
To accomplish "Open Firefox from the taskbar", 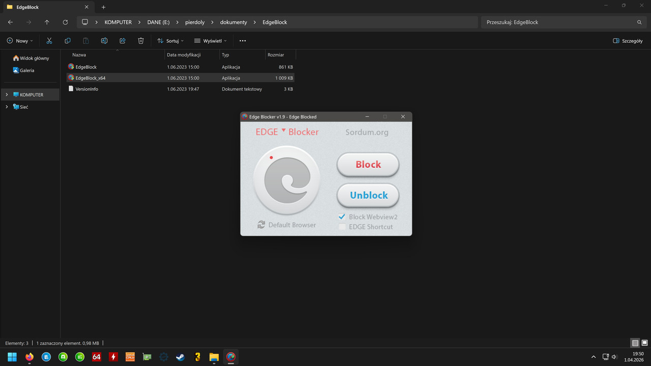I will click(29, 357).
